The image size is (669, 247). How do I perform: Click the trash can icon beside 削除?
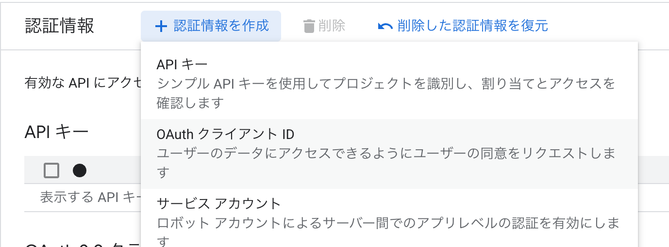(x=309, y=26)
